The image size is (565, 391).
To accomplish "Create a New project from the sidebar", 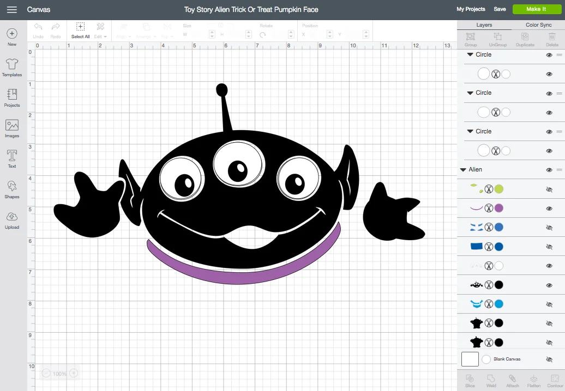I will click(12, 38).
